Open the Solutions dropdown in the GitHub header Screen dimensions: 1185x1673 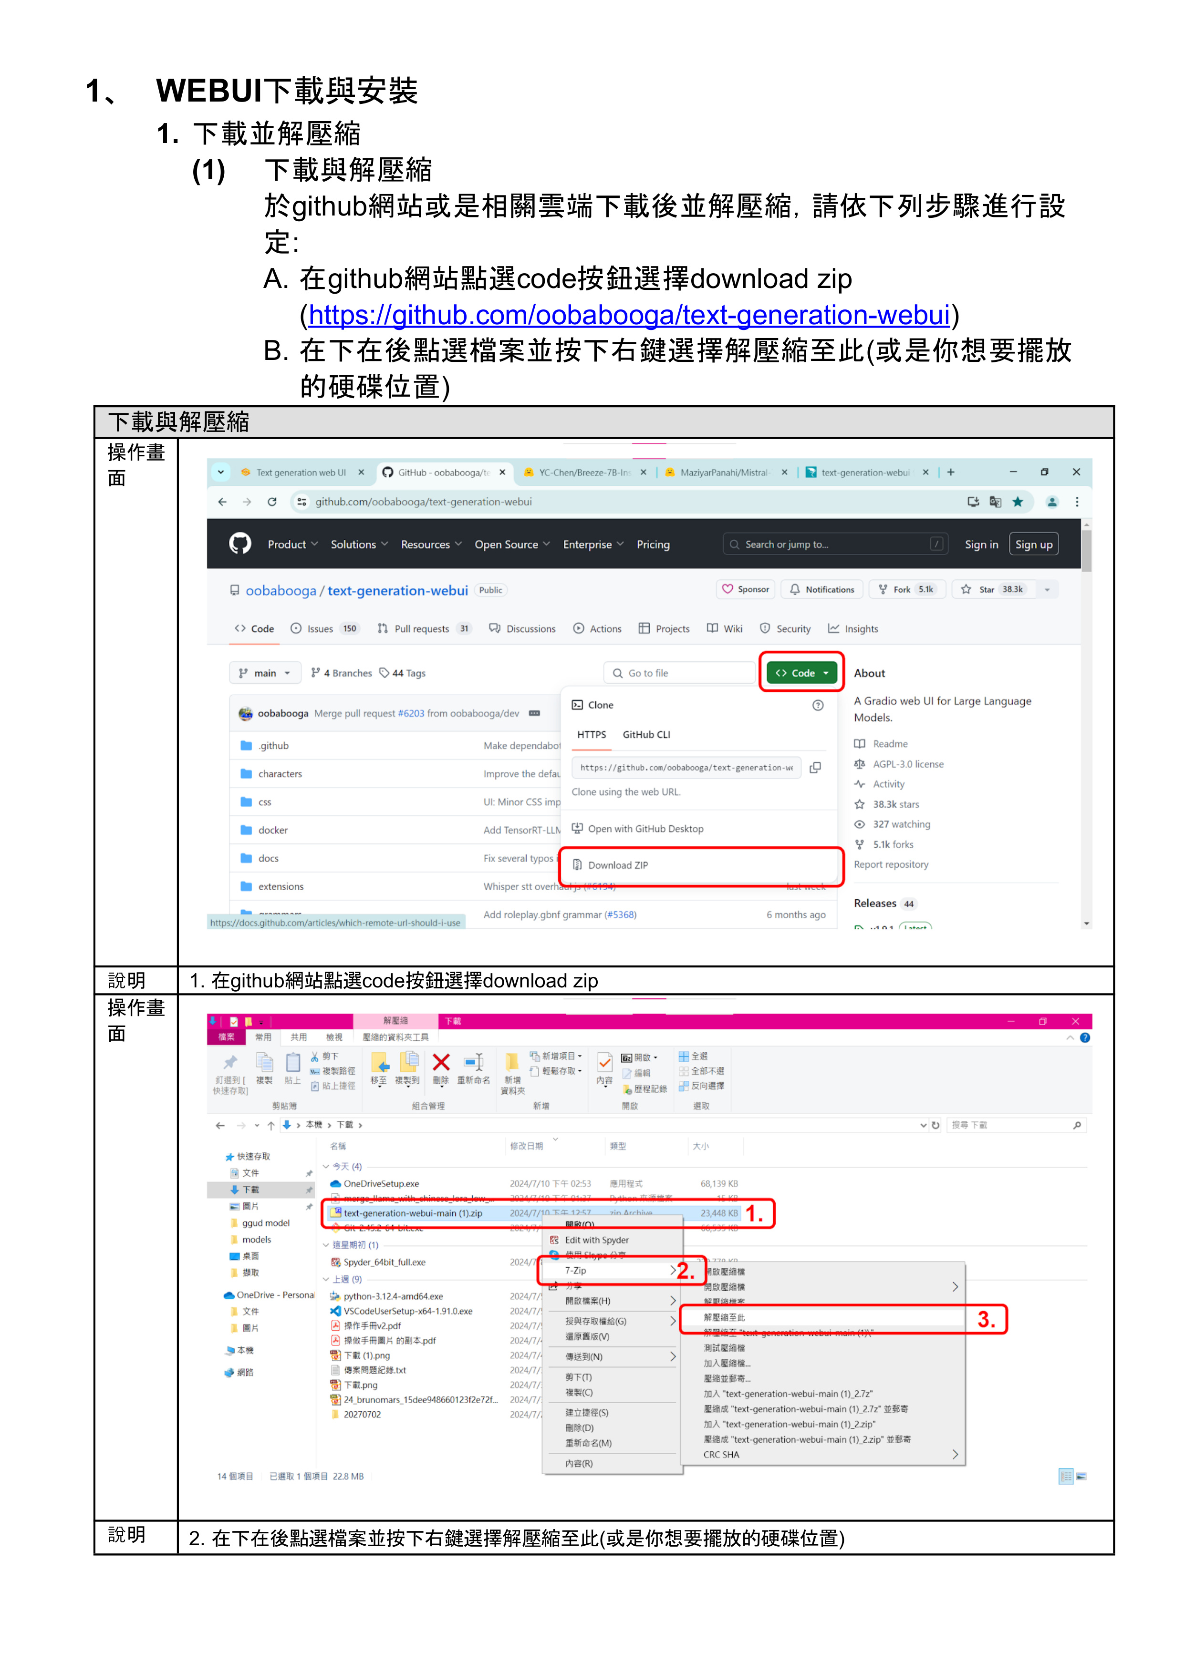click(359, 544)
